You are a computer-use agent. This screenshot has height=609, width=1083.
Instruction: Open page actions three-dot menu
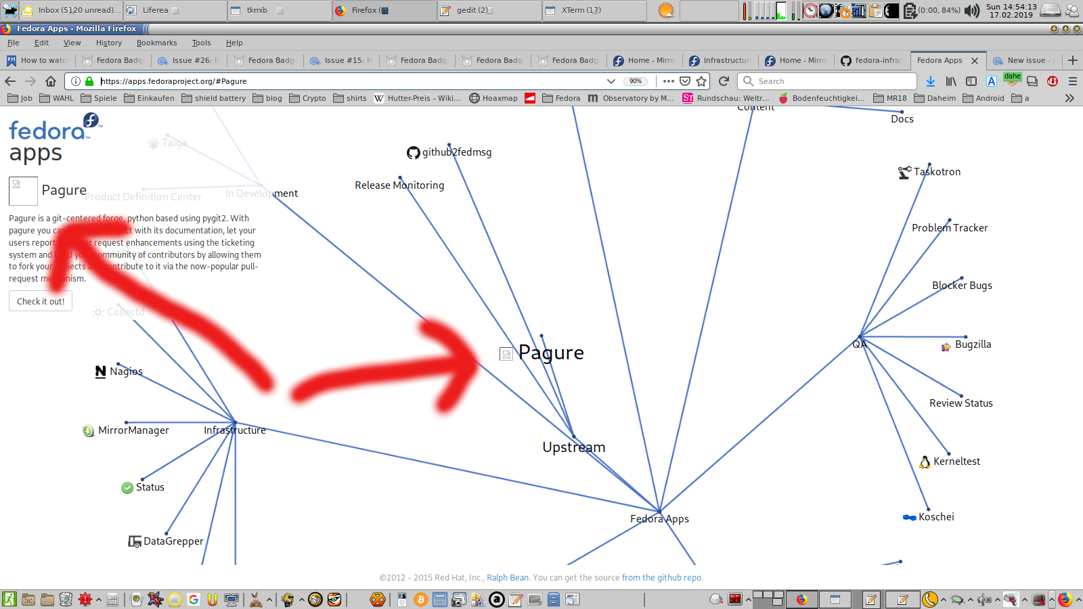point(669,81)
